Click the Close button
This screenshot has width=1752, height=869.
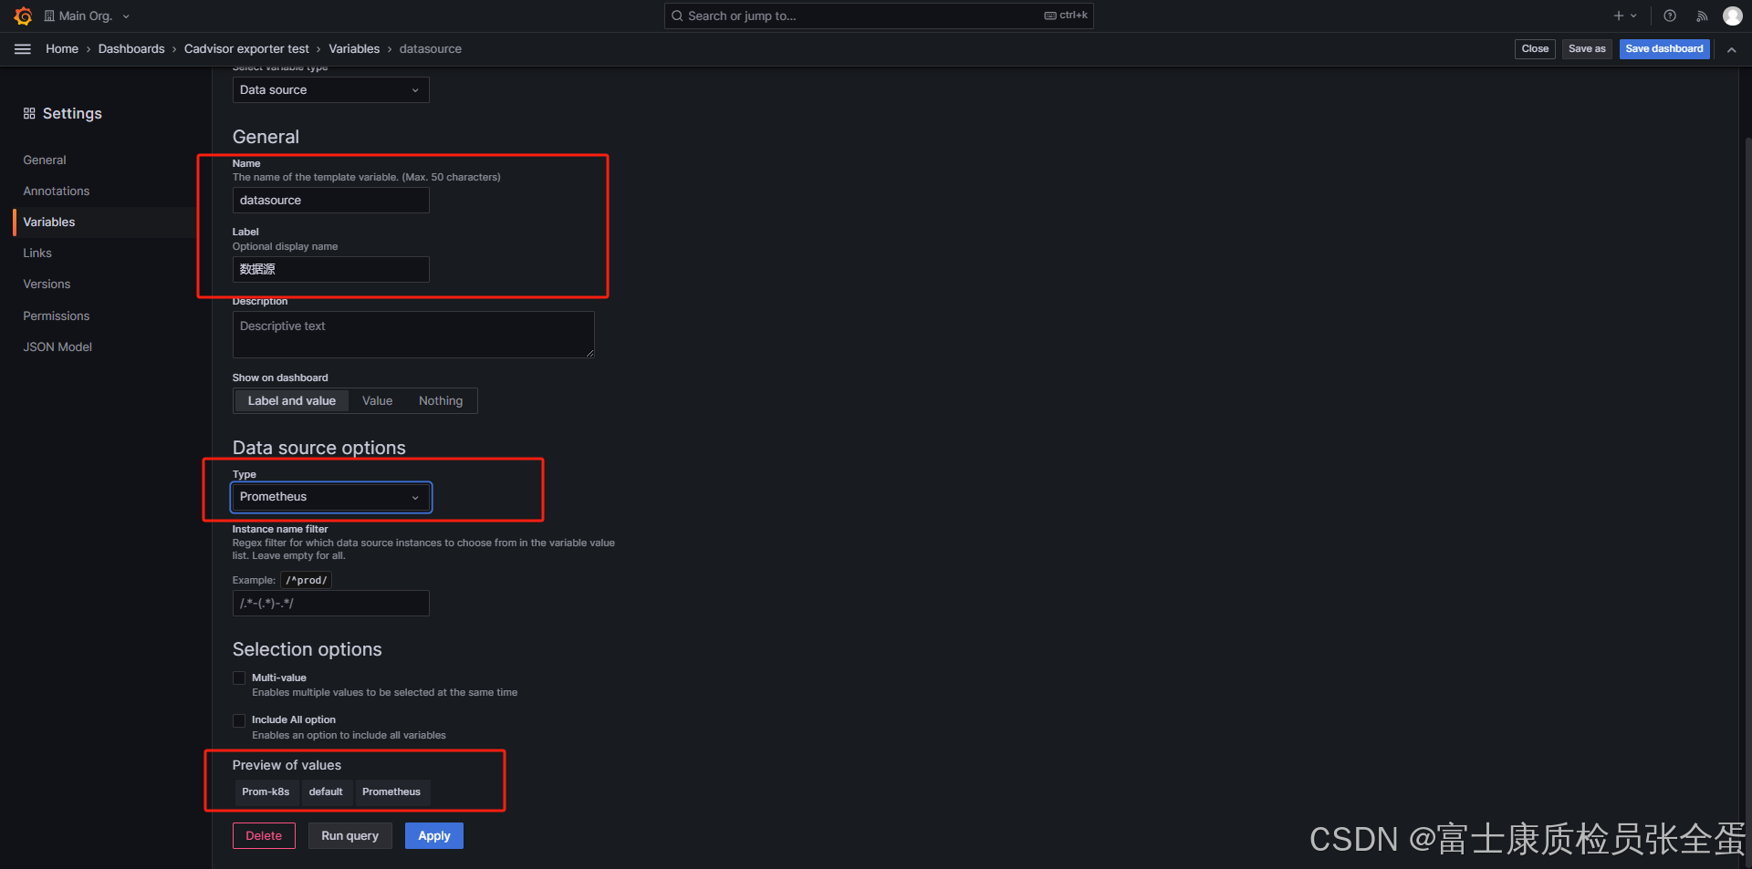point(1535,49)
